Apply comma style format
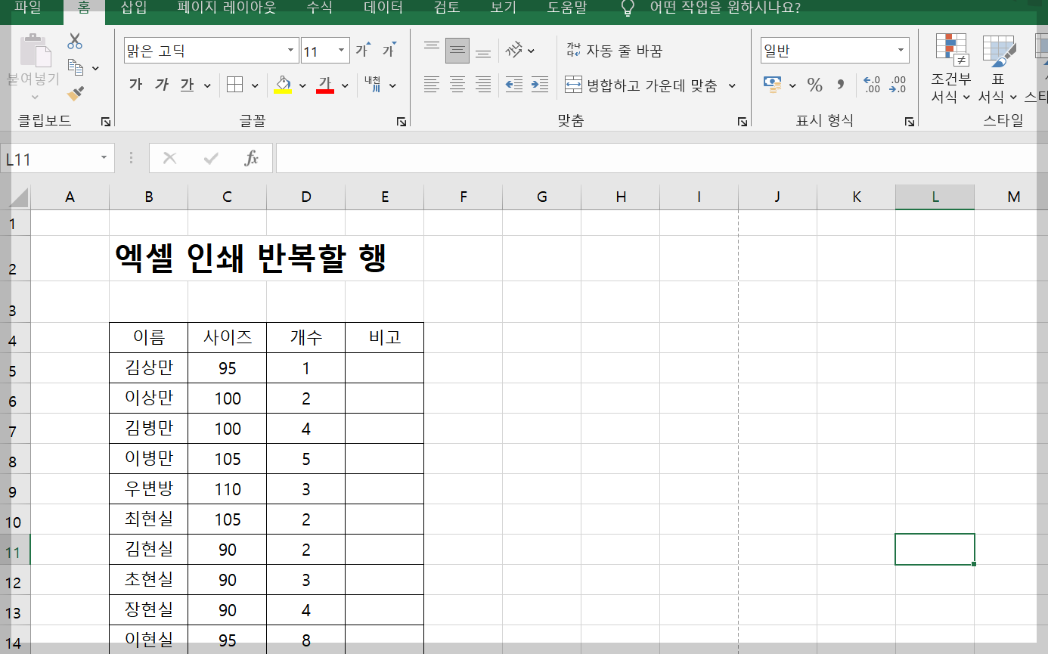 [x=840, y=85]
